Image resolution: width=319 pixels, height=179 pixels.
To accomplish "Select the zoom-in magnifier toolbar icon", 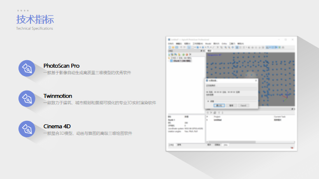I will [225, 47].
